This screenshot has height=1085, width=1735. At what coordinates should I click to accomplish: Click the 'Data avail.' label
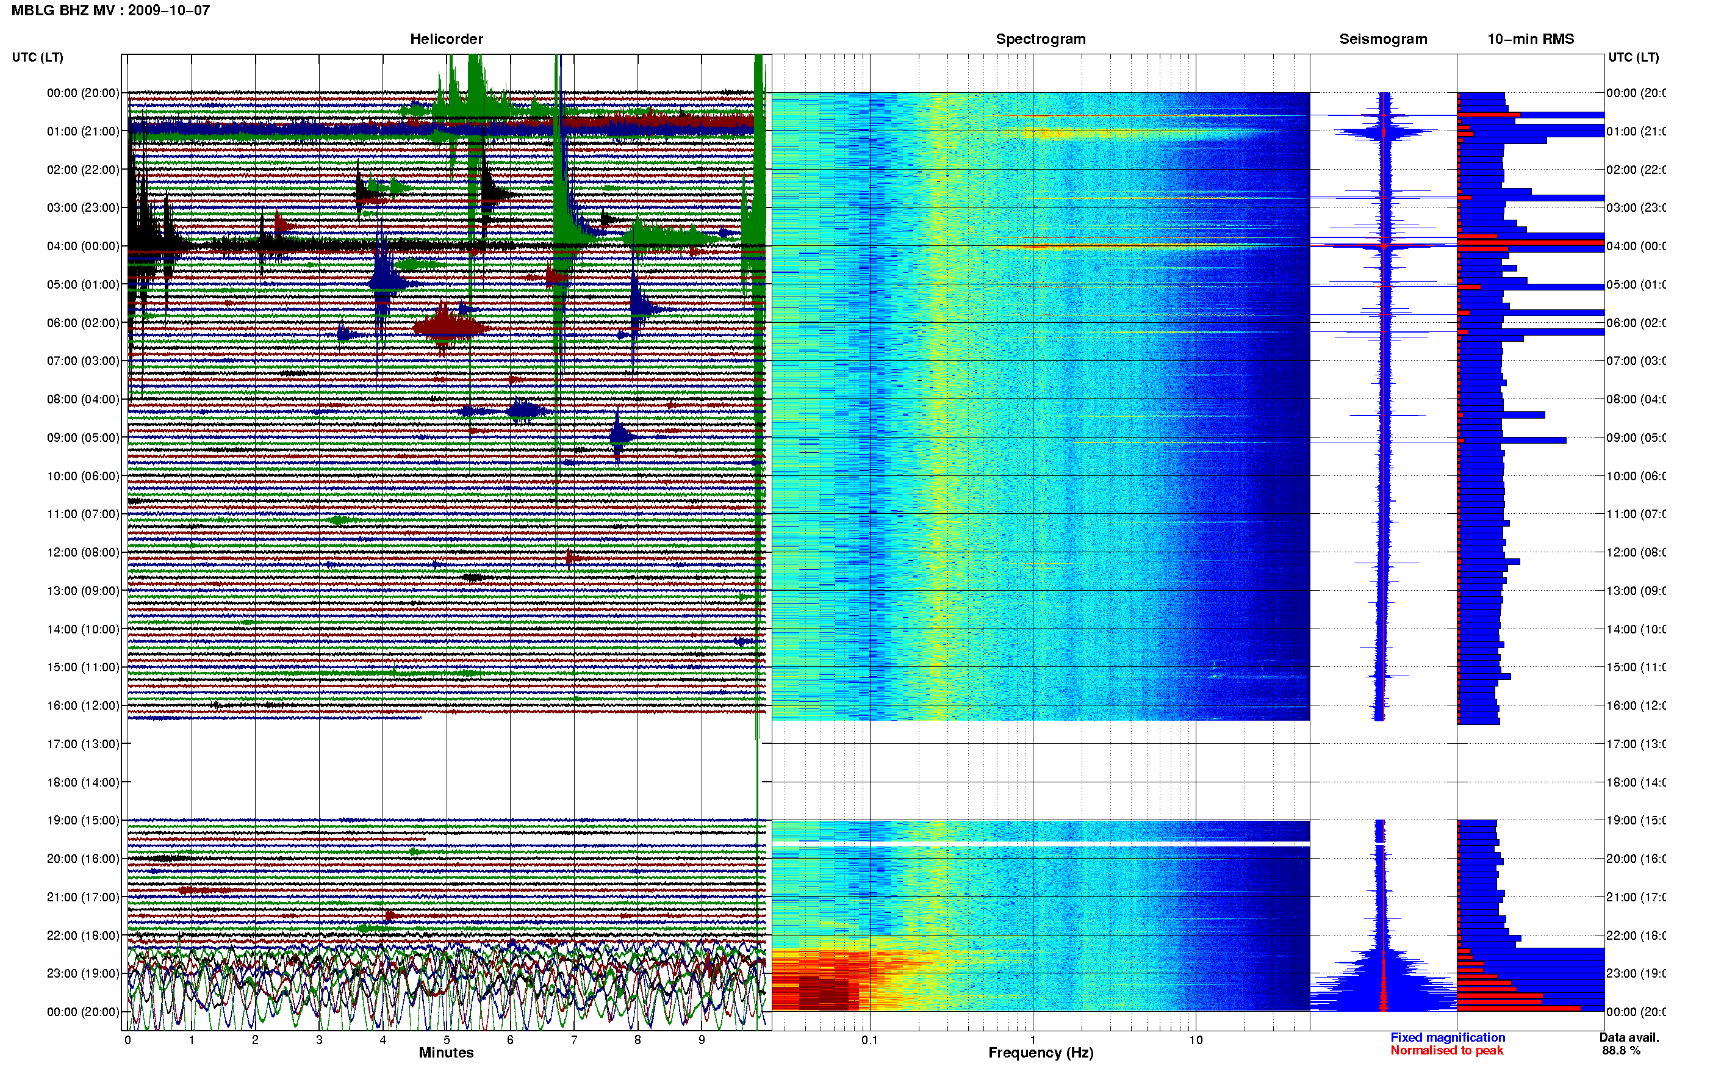click(x=1629, y=1037)
